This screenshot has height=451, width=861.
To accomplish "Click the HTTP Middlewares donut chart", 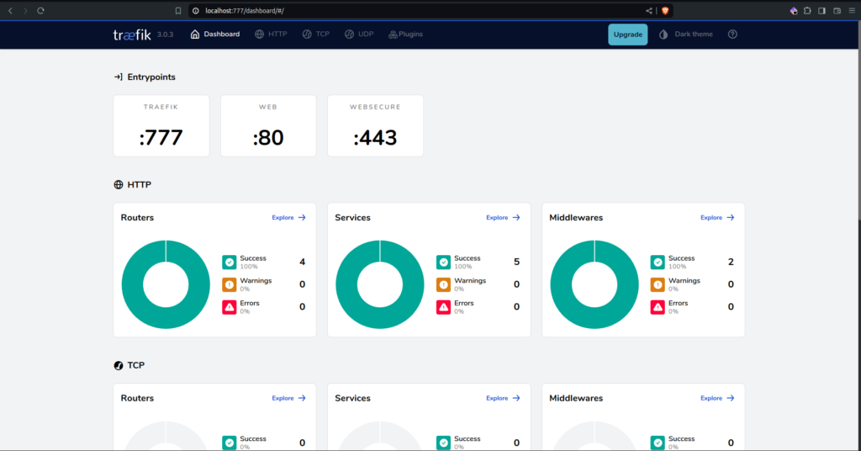I will pyautogui.click(x=594, y=284).
